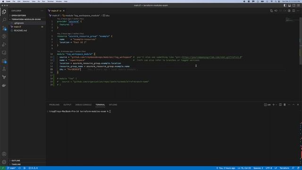302x170 pixels.
Task: Click the main branch in status bar
Action: click(x=11, y=168)
